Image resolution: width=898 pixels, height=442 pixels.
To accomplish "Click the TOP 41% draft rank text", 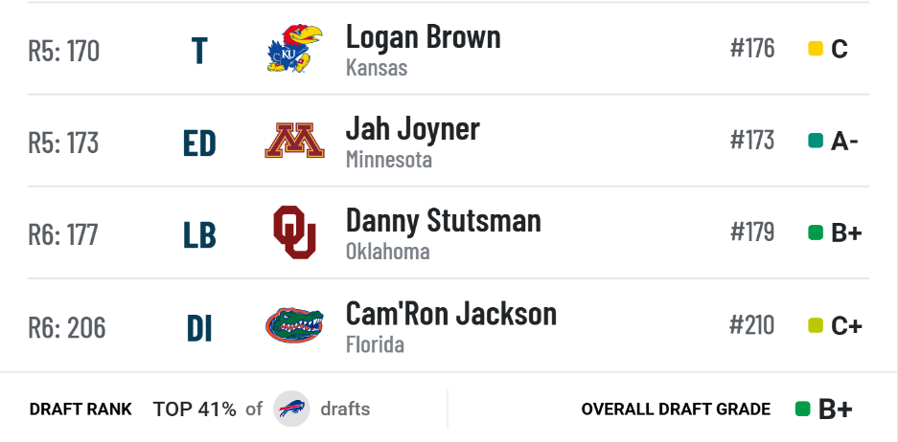I will 195,409.
